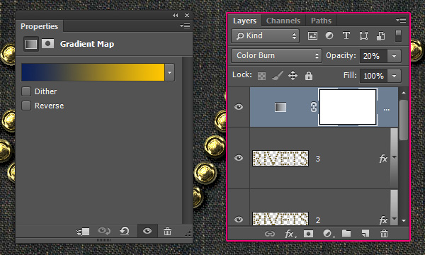Click the filter for pixel layers icon
425x255 pixels.
click(312, 35)
